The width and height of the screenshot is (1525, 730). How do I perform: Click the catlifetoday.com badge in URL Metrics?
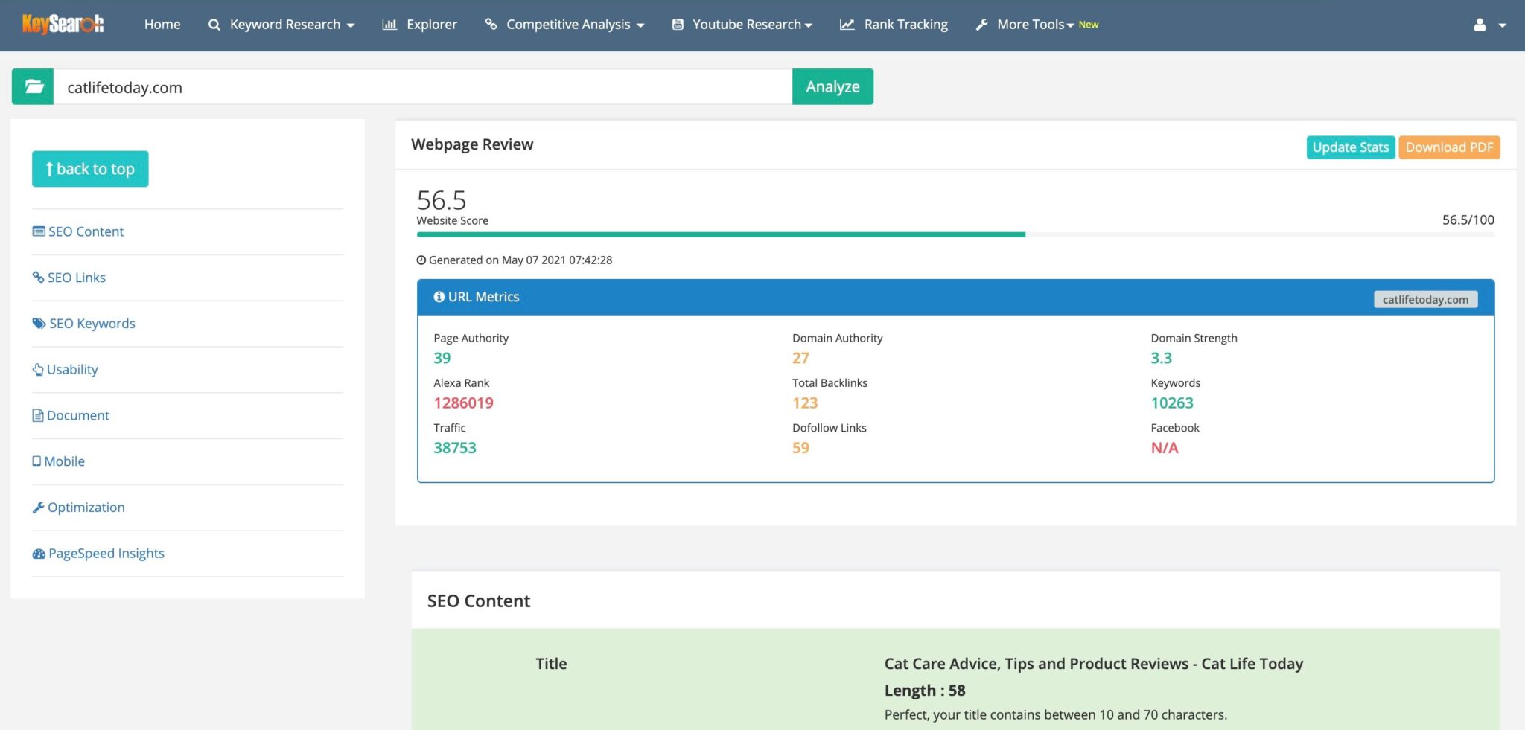(x=1425, y=299)
